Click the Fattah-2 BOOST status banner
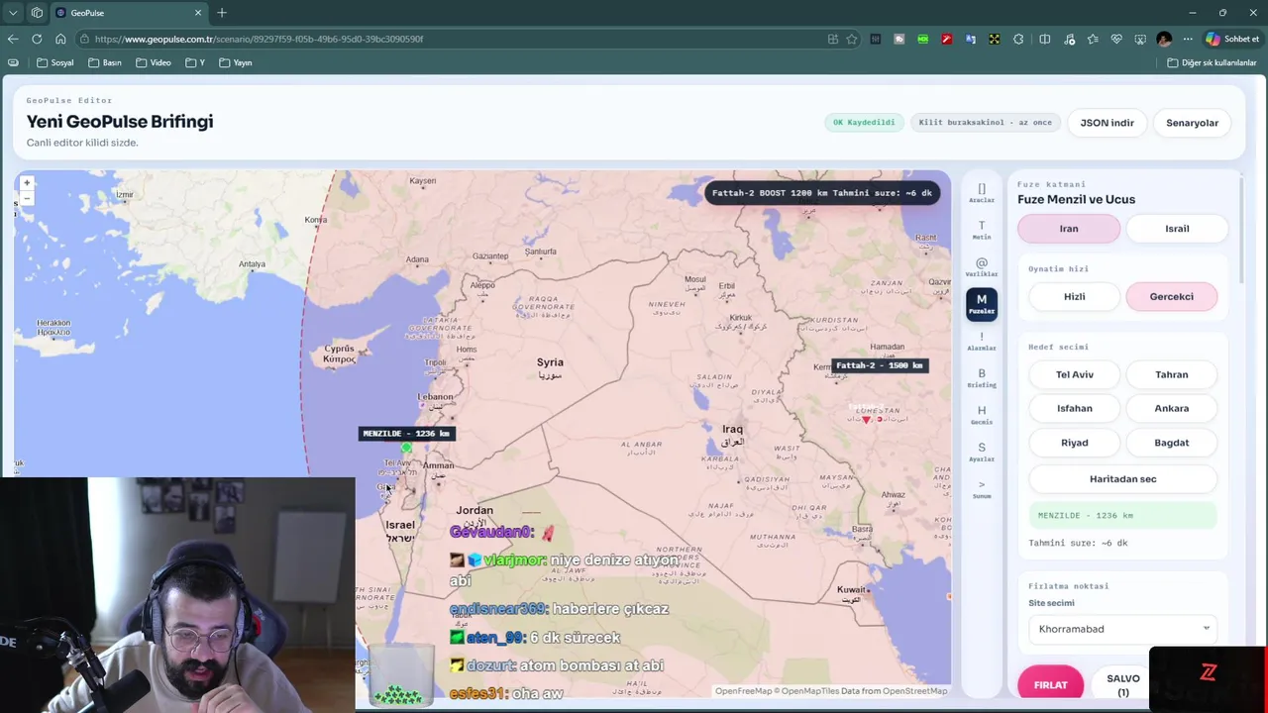This screenshot has width=1268, height=713. pos(821,193)
